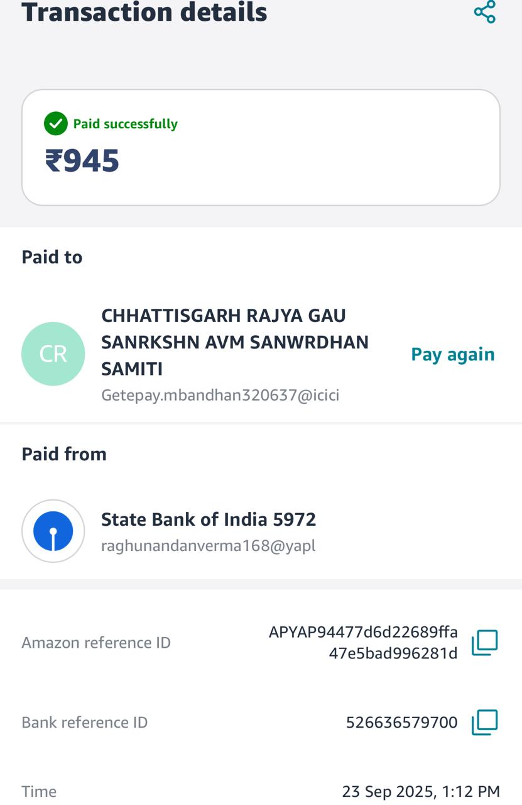Tap the raghunandanverma168@yapl UPI address

[209, 545]
